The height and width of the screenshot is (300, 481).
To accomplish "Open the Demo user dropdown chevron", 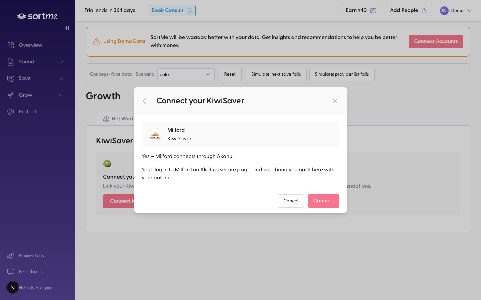I will click(470, 11).
